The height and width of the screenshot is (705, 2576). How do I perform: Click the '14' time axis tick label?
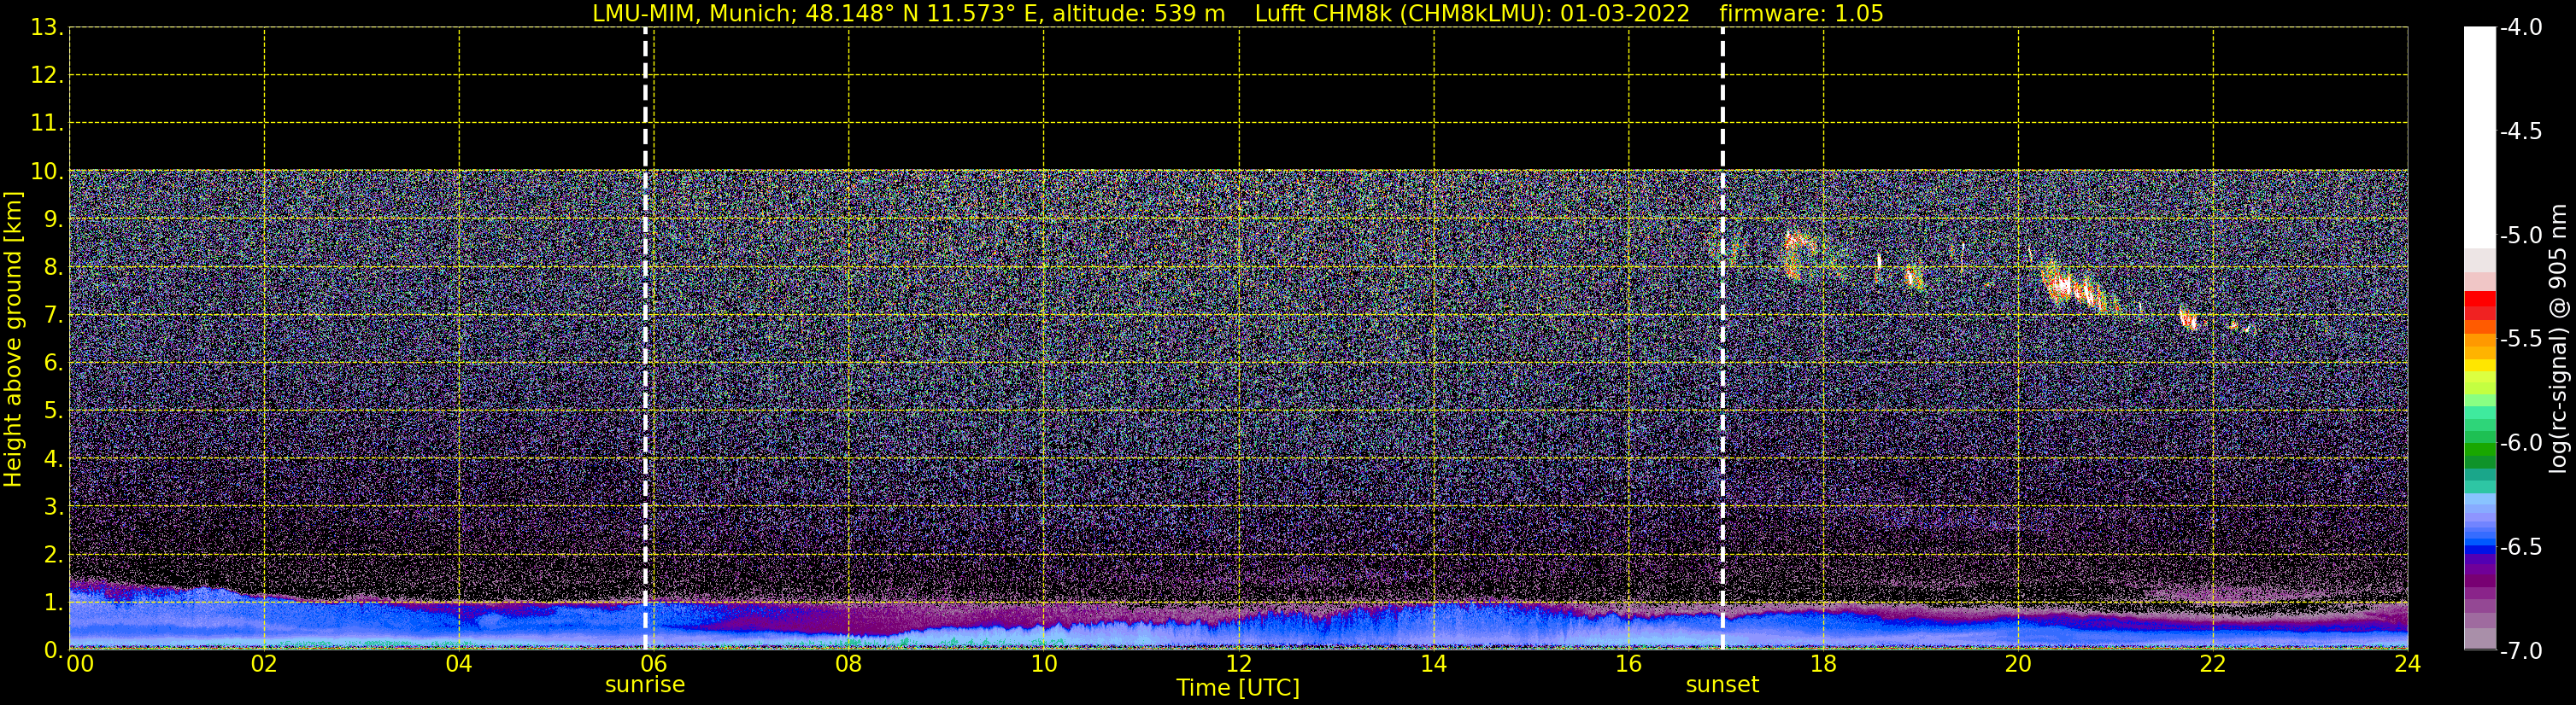[x=1434, y=664]
